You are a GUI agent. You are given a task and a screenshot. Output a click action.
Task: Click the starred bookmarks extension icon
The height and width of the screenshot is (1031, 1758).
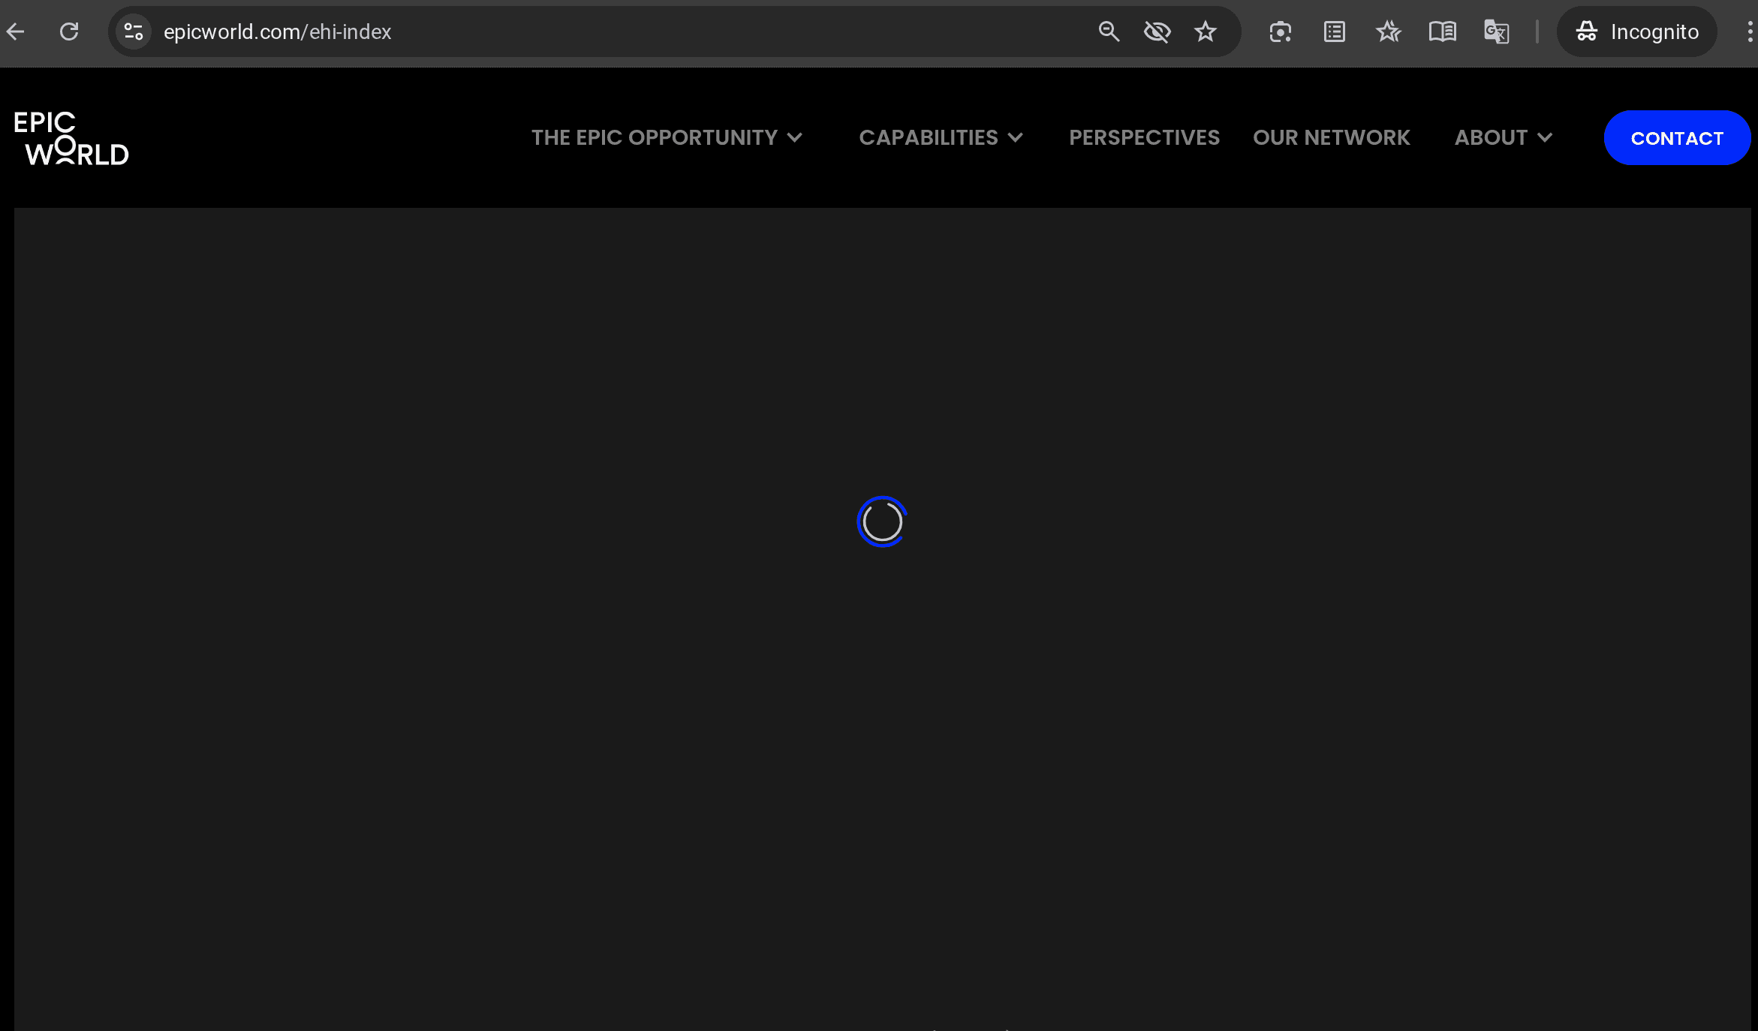[1389, 32]
